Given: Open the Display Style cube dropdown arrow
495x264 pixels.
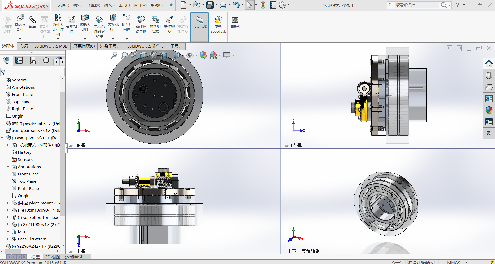Looking at the screenshot, I should tap(183, 55).
